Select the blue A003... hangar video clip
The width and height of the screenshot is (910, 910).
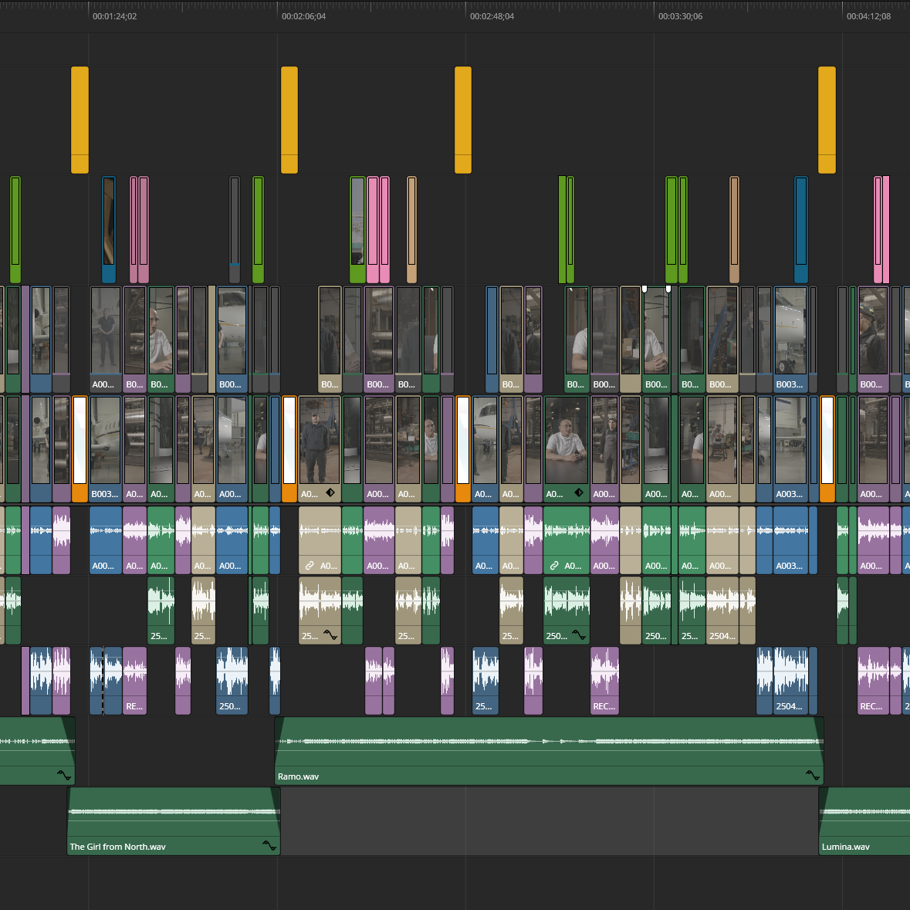[x=790, y=448]
